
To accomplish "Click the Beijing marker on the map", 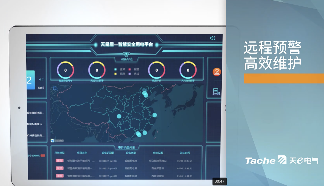I will 145,94.
